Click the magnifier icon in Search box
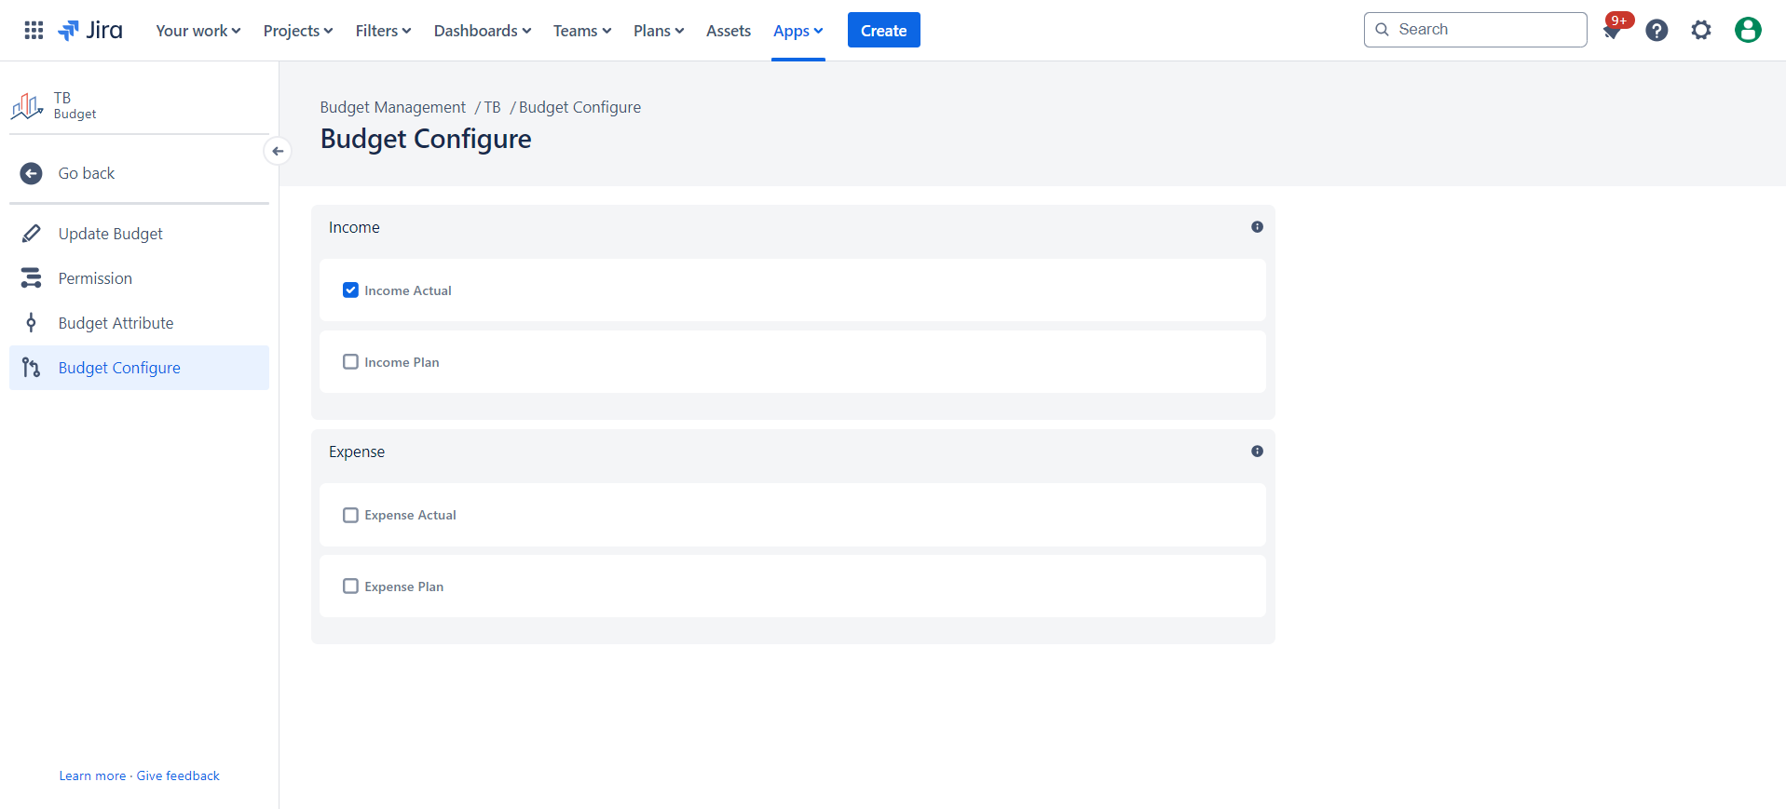This screenshot has width=1786, height=809. (x=1383, y=30)
